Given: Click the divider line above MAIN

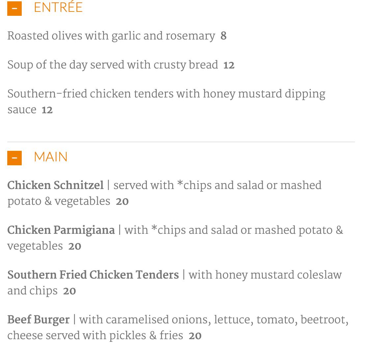Looking at the screenshot, I should 181,142.
